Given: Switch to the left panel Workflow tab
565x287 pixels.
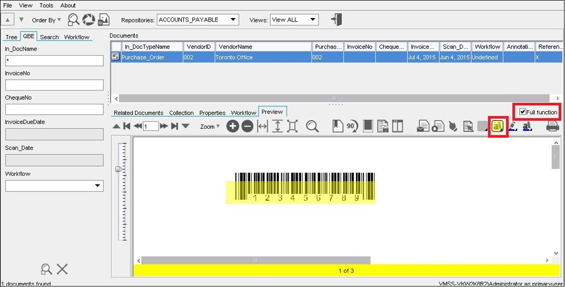Looking at the screenshot, I should click(77, 37).
